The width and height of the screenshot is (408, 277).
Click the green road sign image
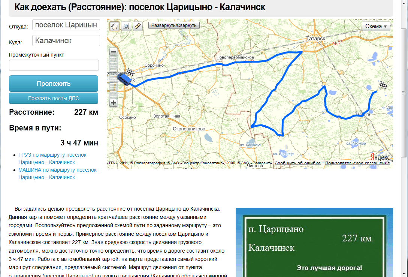[x=314, y=243]
